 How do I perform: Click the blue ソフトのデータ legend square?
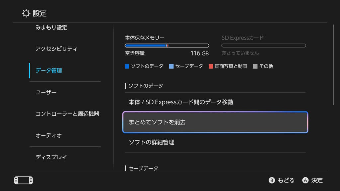click(x=127, y=66)
